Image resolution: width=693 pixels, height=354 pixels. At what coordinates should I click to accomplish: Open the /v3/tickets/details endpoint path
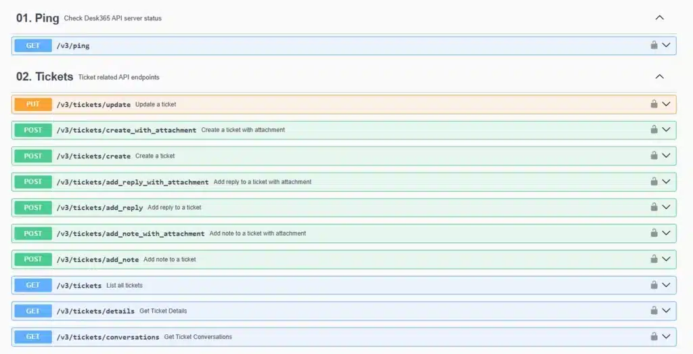[95, 311]
